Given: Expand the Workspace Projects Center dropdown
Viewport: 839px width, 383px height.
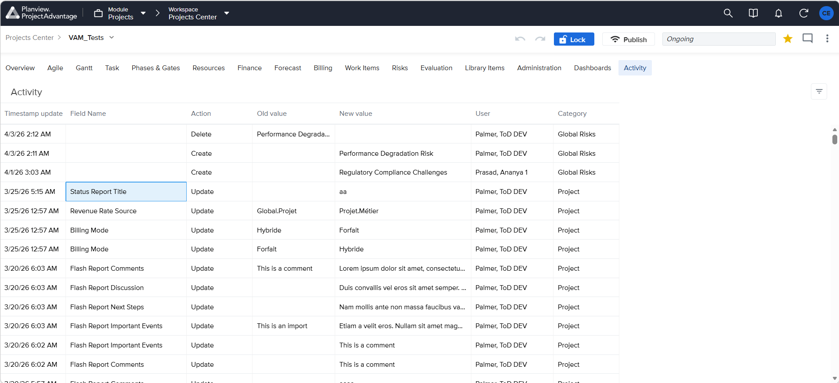Looking at the screenshot, I should click(227, 13).
